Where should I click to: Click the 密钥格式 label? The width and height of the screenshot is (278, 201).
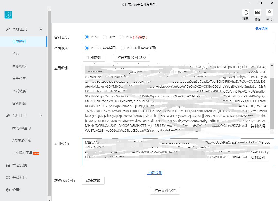62,48
